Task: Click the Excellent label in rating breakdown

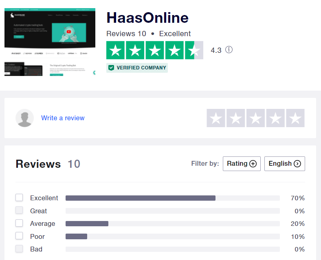Action: 44,198
